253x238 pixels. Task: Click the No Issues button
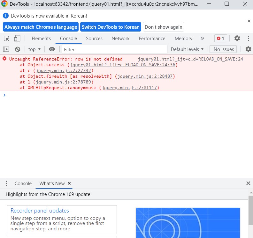tap(224, 49)
